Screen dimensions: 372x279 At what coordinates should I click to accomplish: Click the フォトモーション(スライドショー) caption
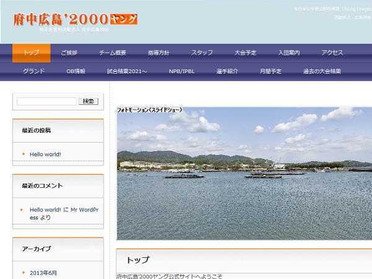coord(150,110)
